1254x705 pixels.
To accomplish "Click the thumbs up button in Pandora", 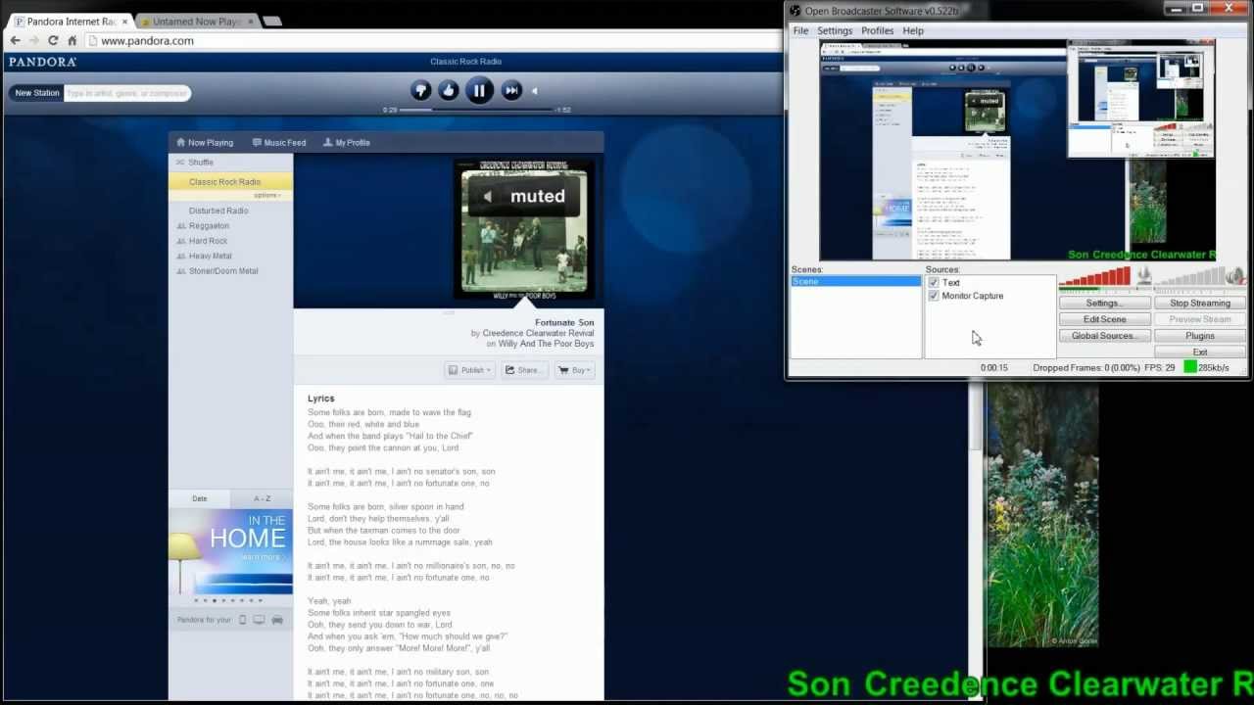I will coord(449,91).
